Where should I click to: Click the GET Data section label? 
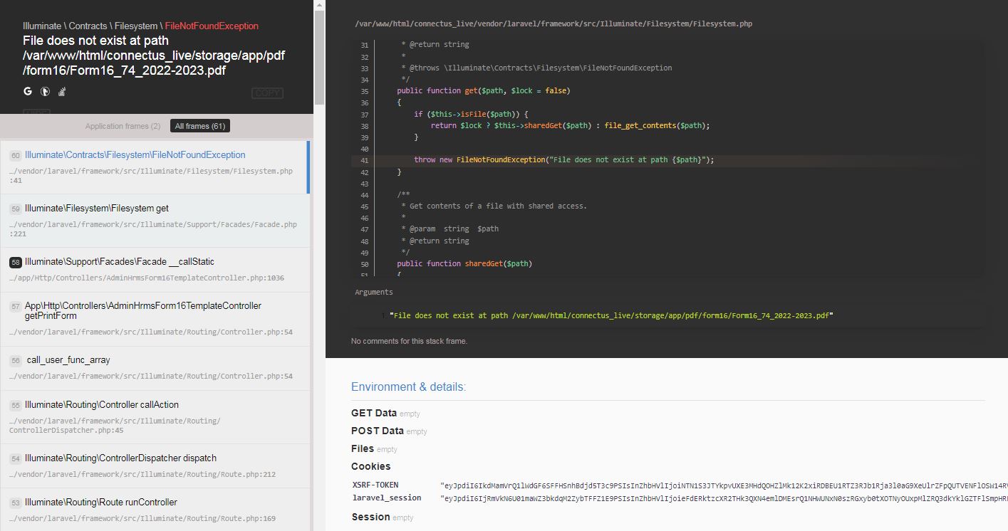pos(374,413)
